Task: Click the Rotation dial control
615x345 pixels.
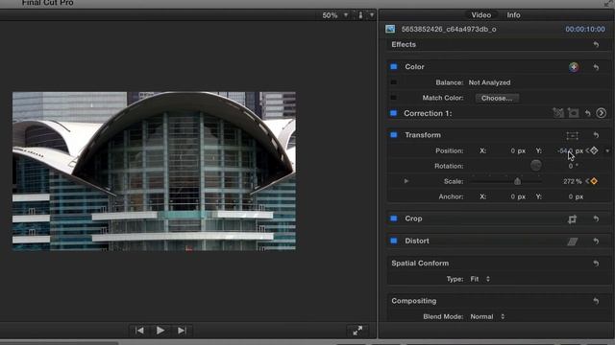Action: coord(536,166)
